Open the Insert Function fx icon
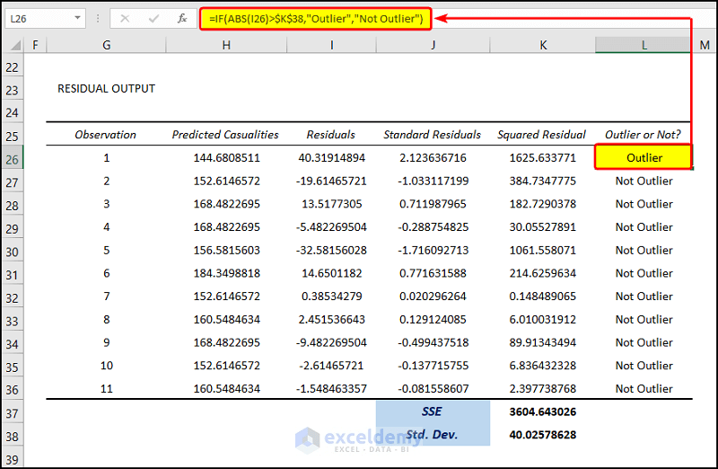Viewport: 718px width, 469px height. (x=182, y=19)
